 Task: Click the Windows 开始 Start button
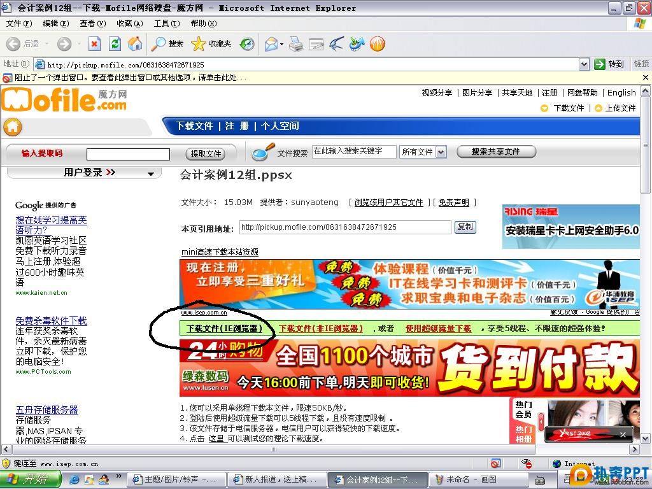click(31, 479)
